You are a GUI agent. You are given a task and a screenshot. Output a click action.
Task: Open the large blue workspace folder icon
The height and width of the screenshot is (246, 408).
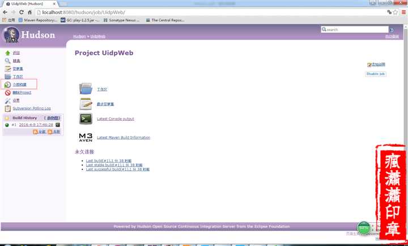86,89
